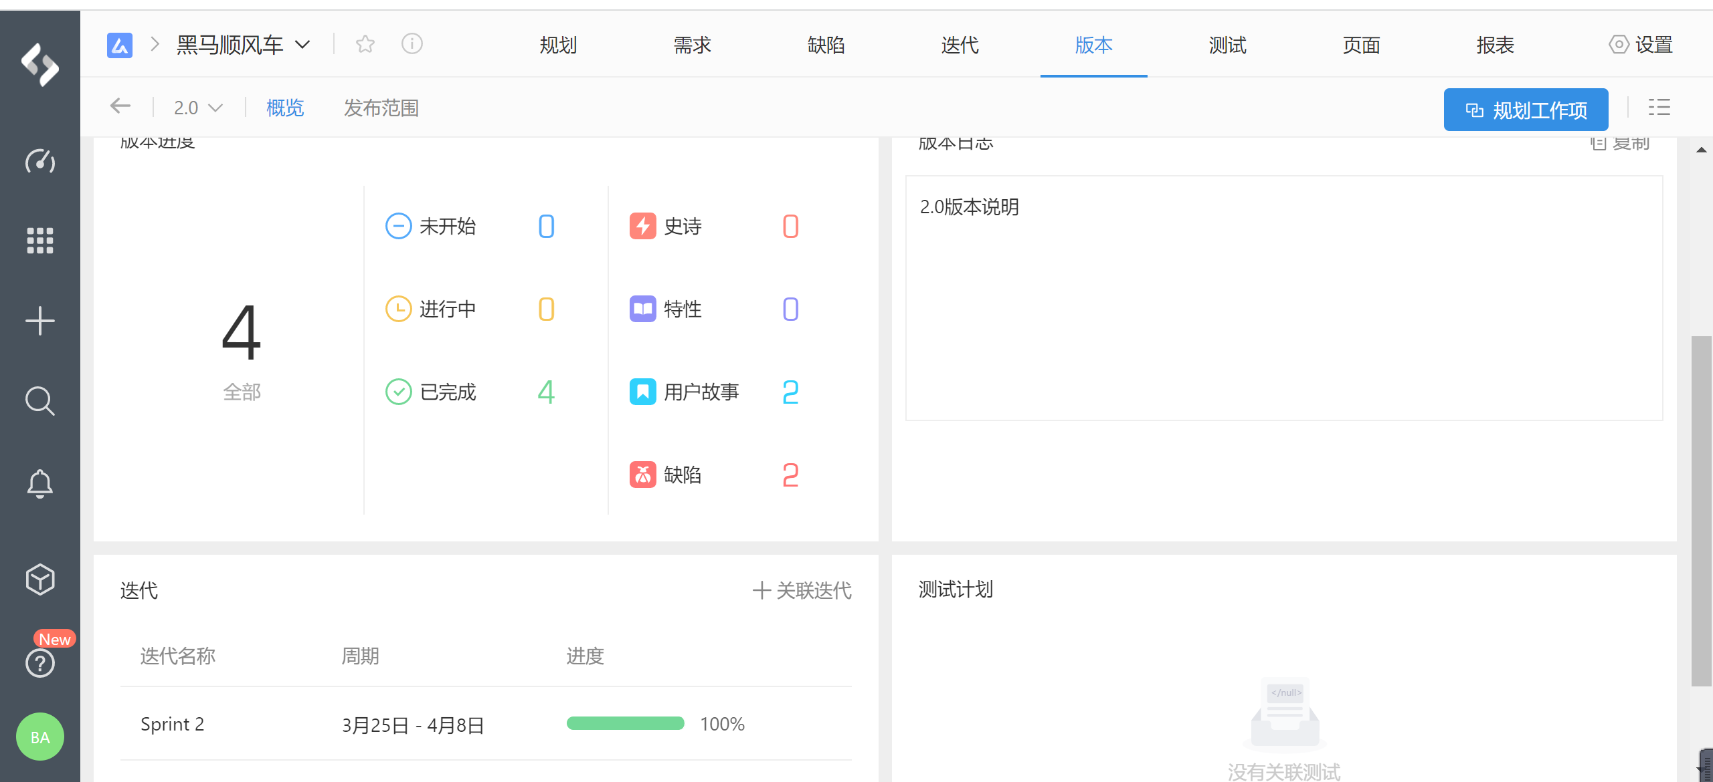The width and height of the screenshot is (1713, 782).
Task: Click the plus create icon in sidebar
Action: 40,321
